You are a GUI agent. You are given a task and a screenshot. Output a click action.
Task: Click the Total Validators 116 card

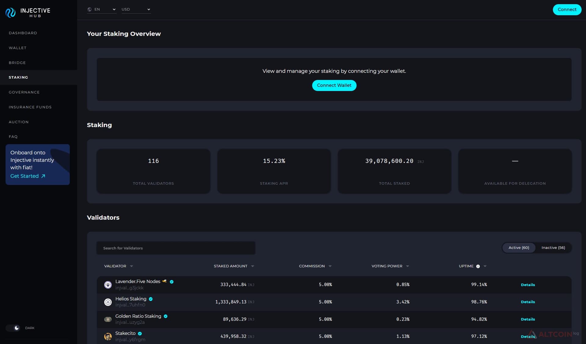coord(153,171)
